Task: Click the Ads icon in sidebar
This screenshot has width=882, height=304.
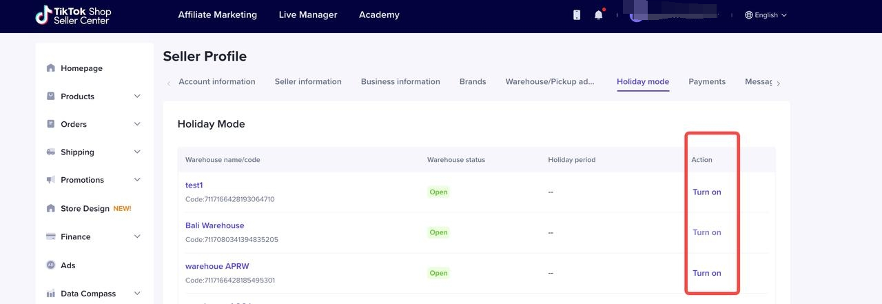Action: click(x=50, y=265)
